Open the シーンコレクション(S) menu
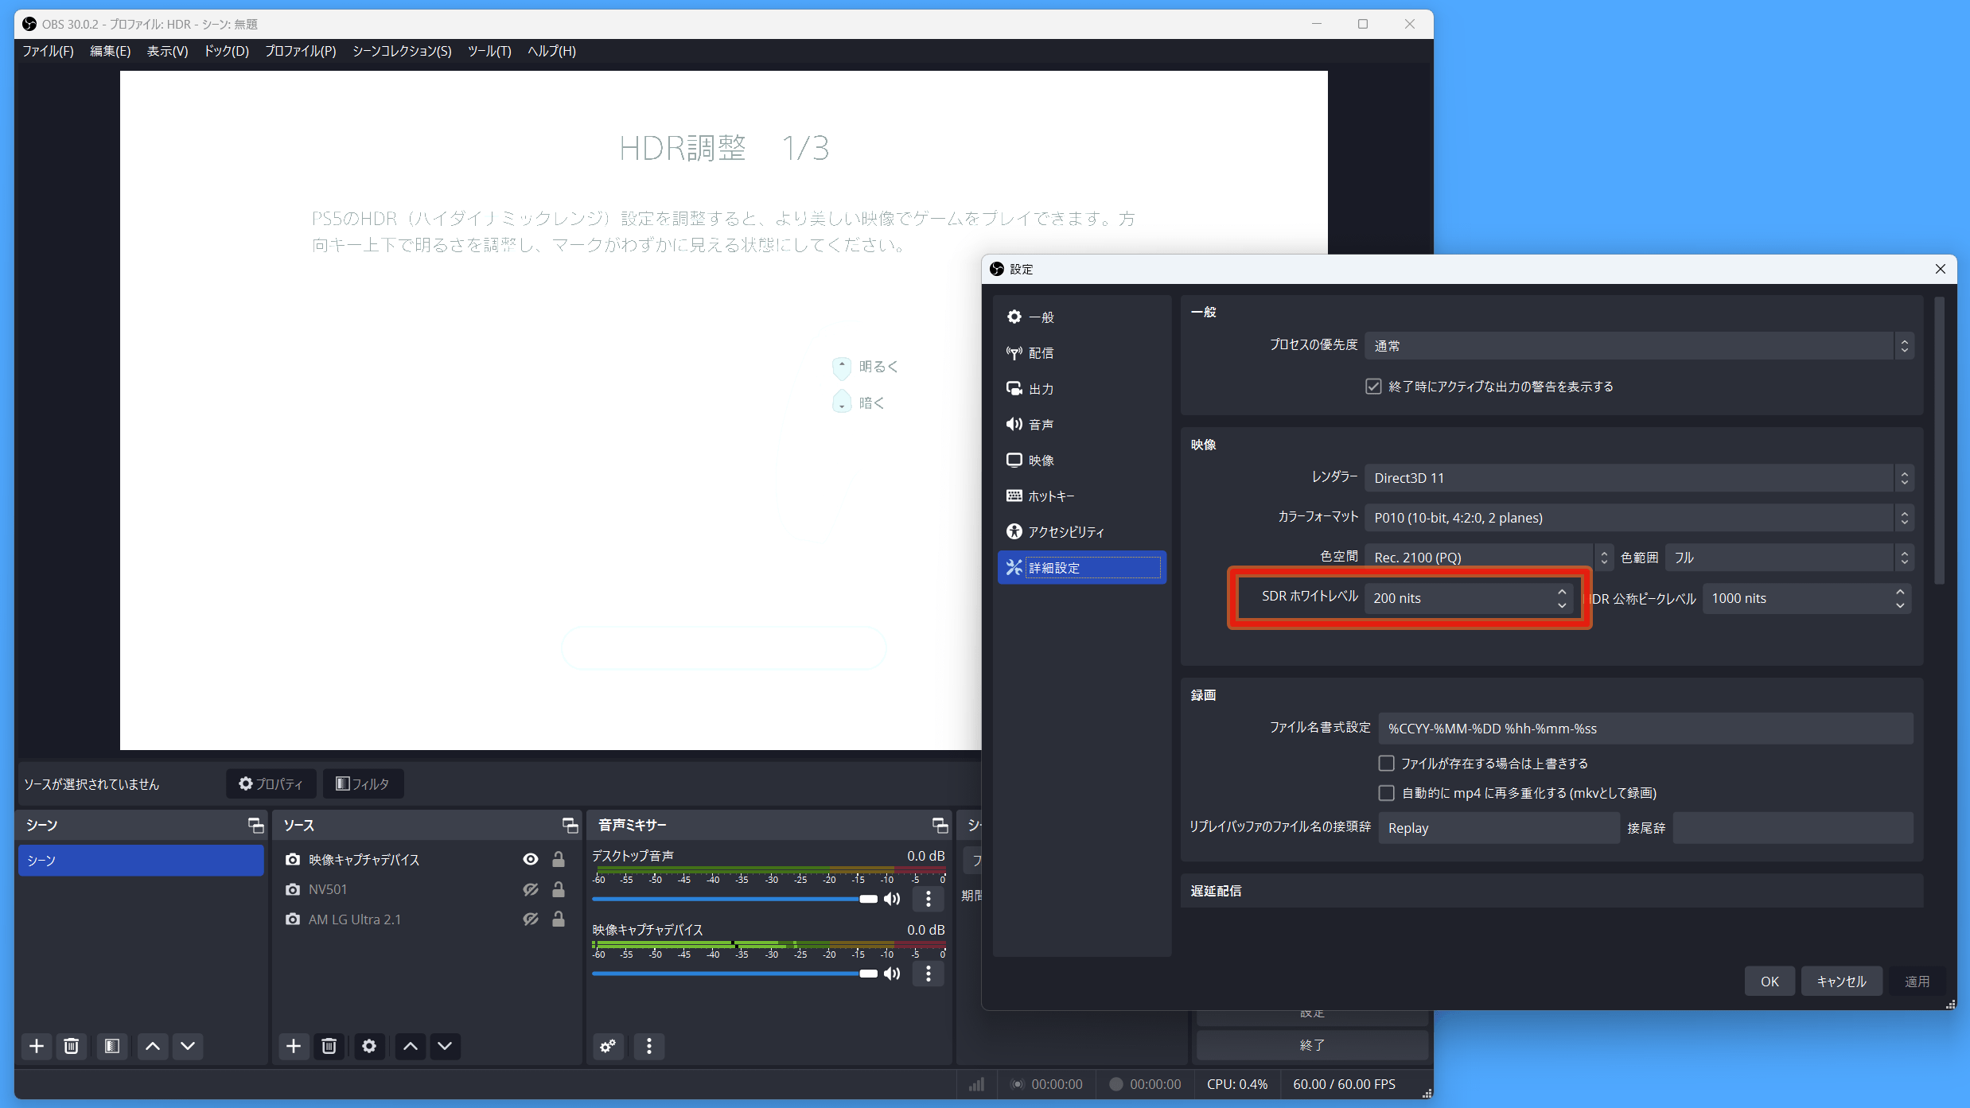This screenshot has height=1108, width=1970. pos(402,51)
